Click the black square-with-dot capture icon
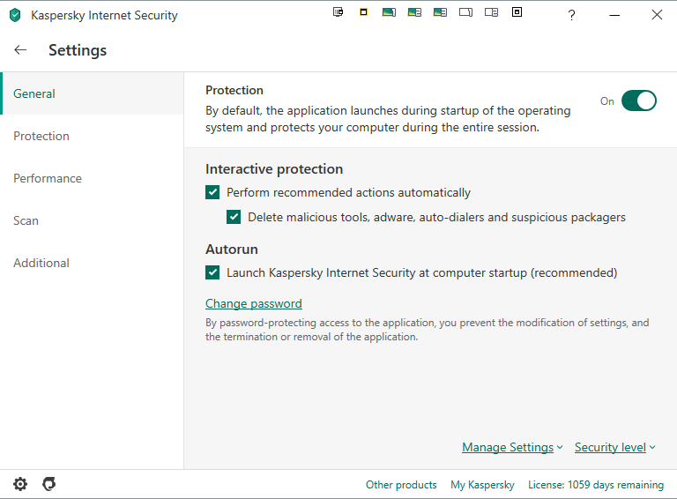The width and height of the screenshot is (677, 499). pos(517,12)
